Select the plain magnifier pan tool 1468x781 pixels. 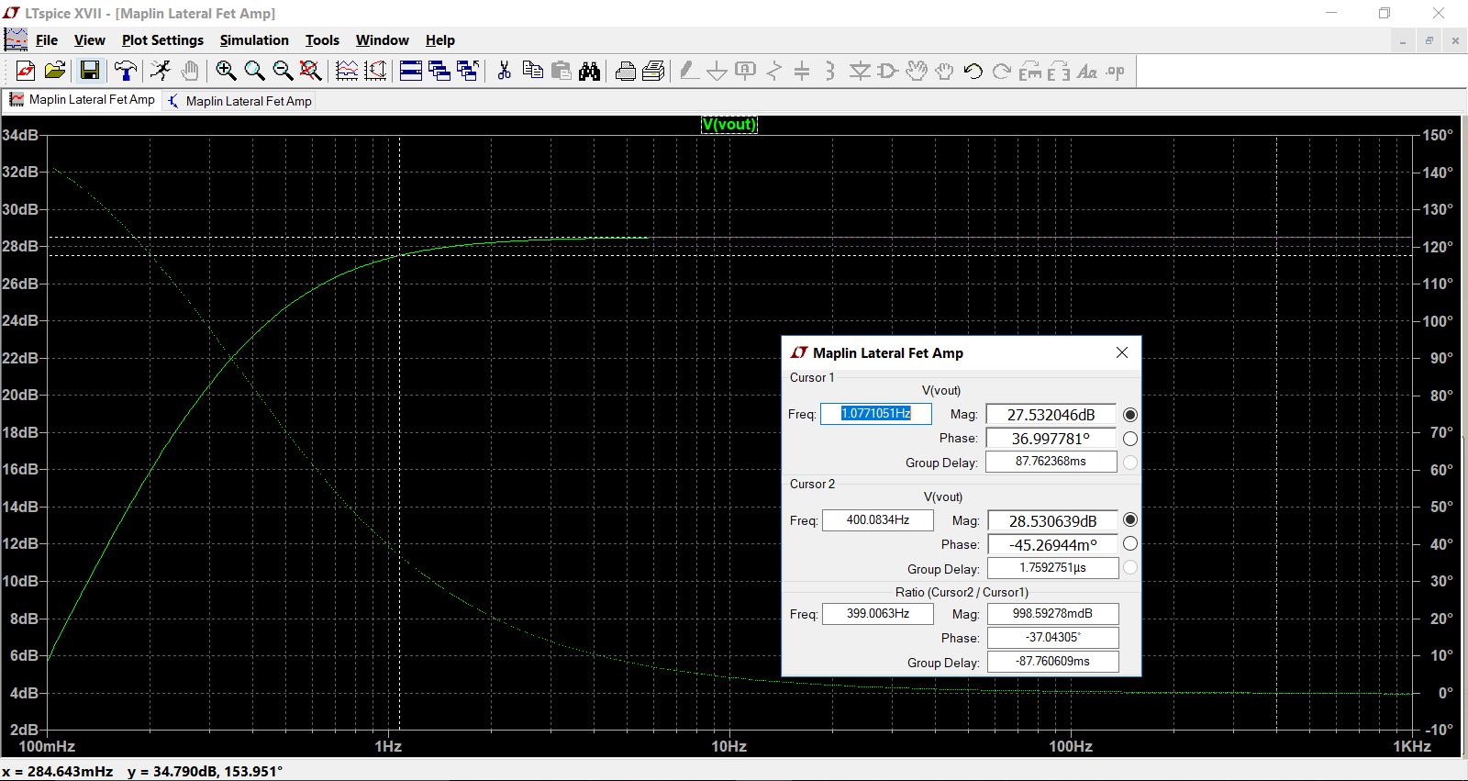254,71
